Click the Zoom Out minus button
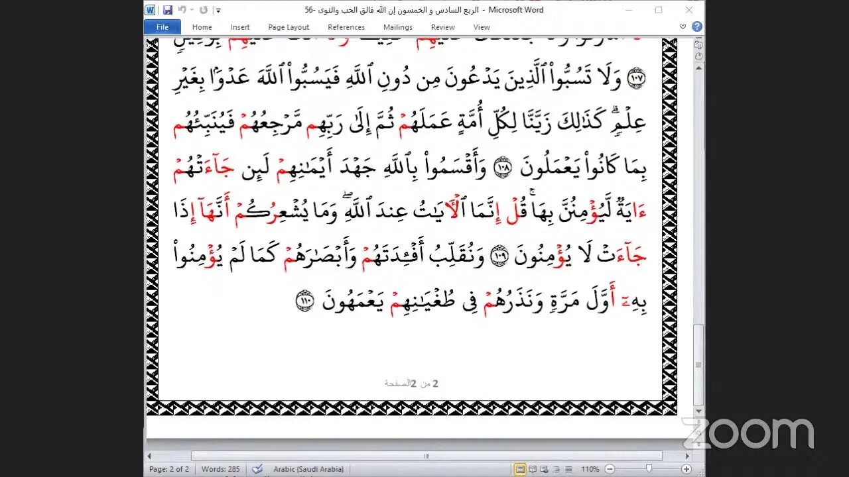 tap(611, 469)
